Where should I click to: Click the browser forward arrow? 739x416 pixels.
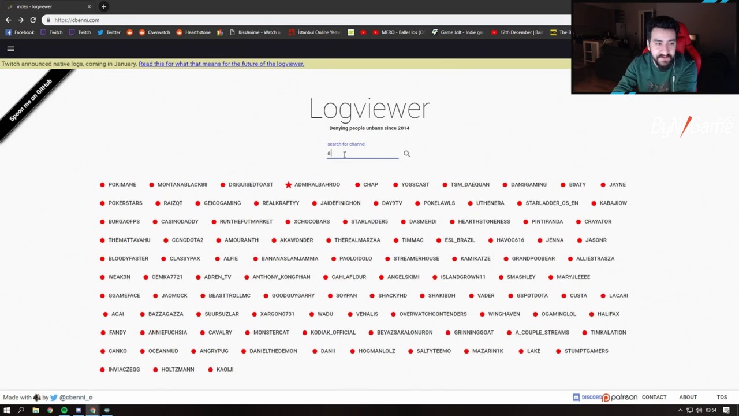click(x=21, y=20)
